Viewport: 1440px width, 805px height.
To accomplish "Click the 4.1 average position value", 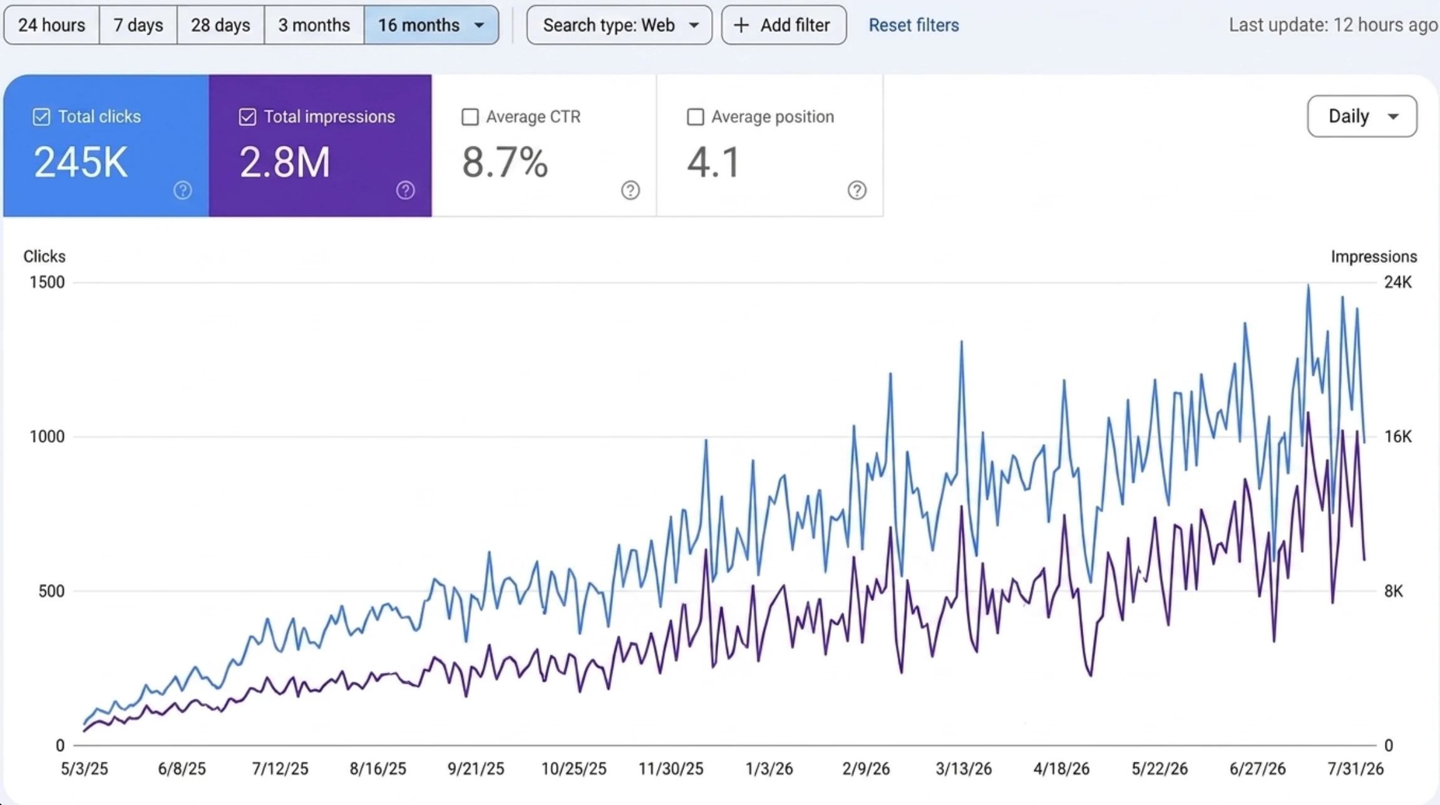I will tap(714, 163).
